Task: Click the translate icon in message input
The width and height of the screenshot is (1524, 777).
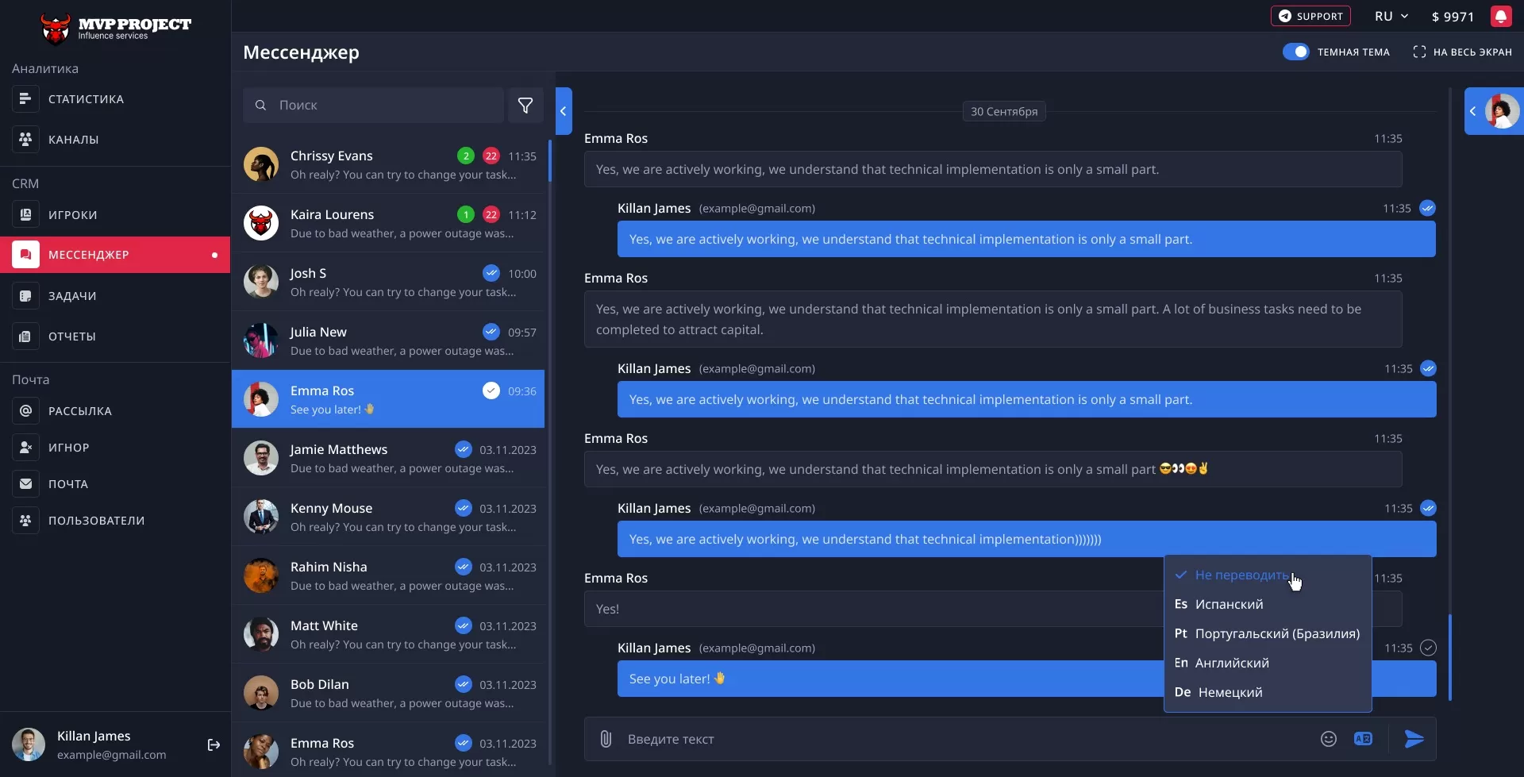Action: (1363, 739)
